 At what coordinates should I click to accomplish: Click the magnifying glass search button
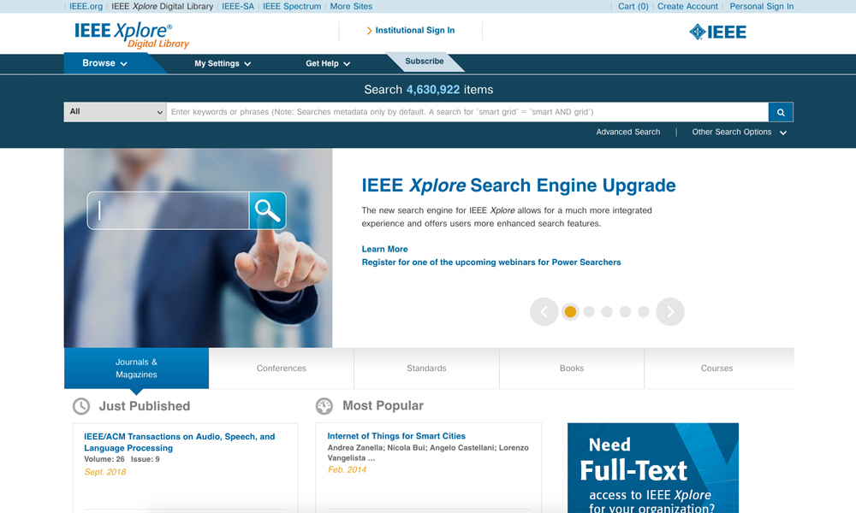(780, 112)
